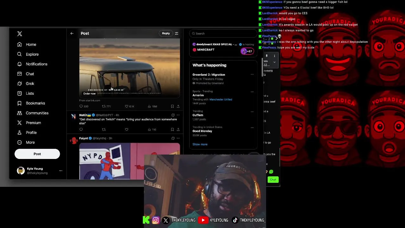Open the Chat section
Screen dimensions: 405x228
26,74
